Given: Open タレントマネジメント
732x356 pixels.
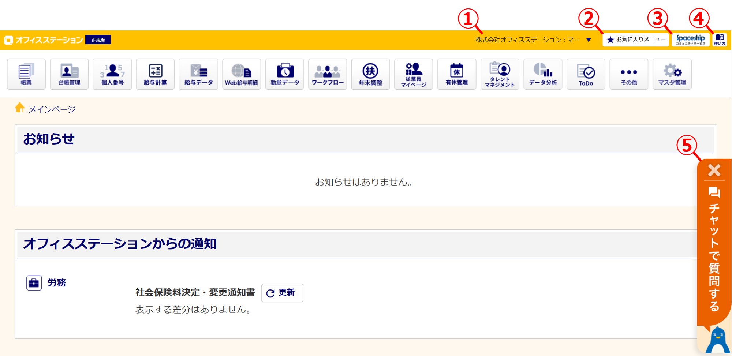Looking at the screenshot, I should pos(500,74).
